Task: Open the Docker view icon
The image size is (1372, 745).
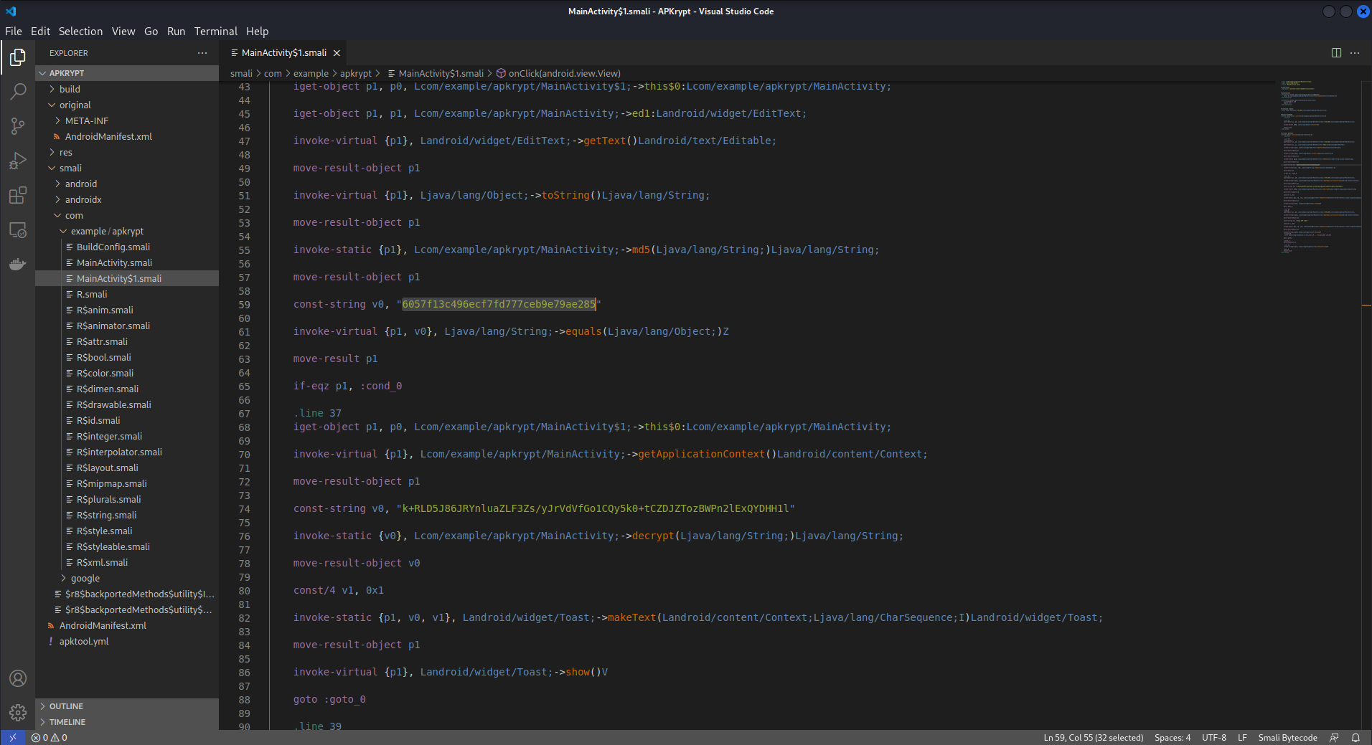Action: click(x=18, y=264)
